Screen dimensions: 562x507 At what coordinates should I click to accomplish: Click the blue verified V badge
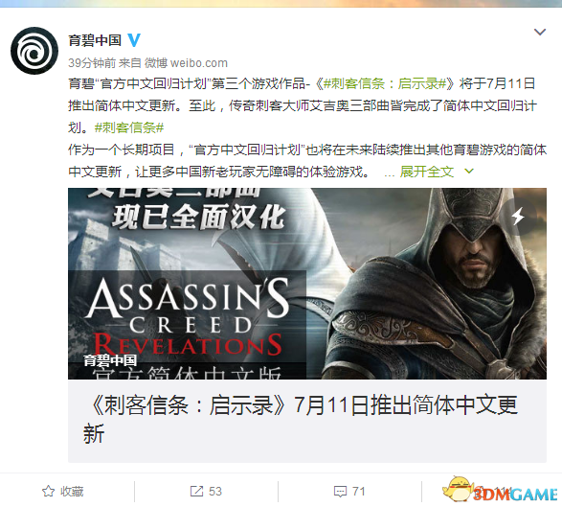(134, 40)
